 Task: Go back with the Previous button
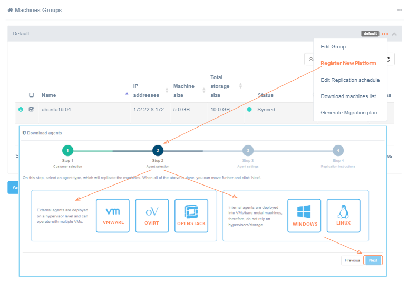tap(352, 260)
